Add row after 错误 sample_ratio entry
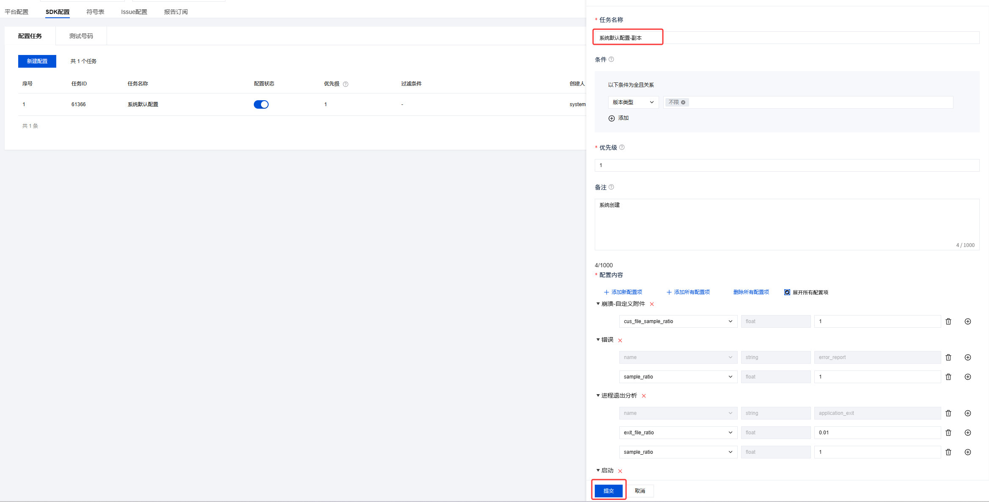 coord(967,377)
